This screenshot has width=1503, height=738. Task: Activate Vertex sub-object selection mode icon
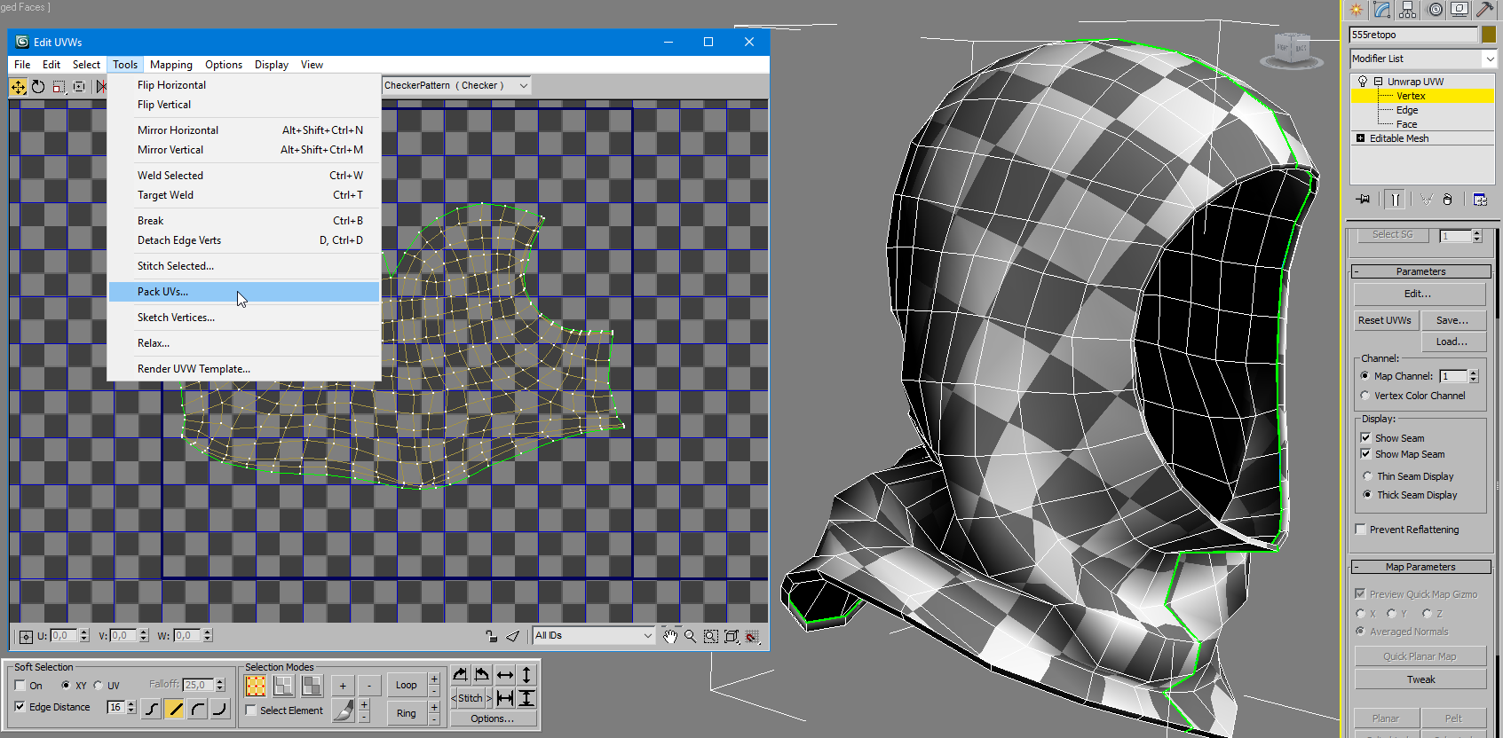tap(256, 686)
